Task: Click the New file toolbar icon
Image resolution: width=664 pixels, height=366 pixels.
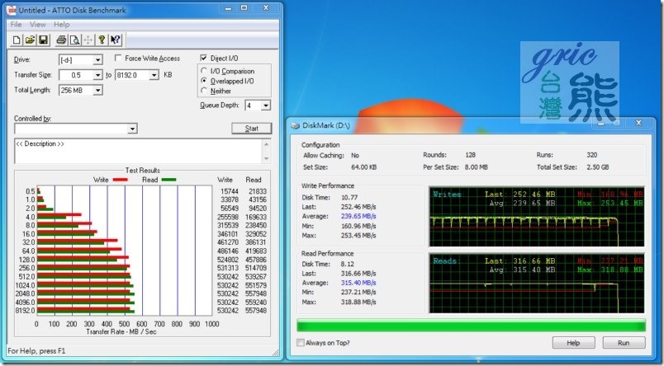Action: tap(17, 40)
